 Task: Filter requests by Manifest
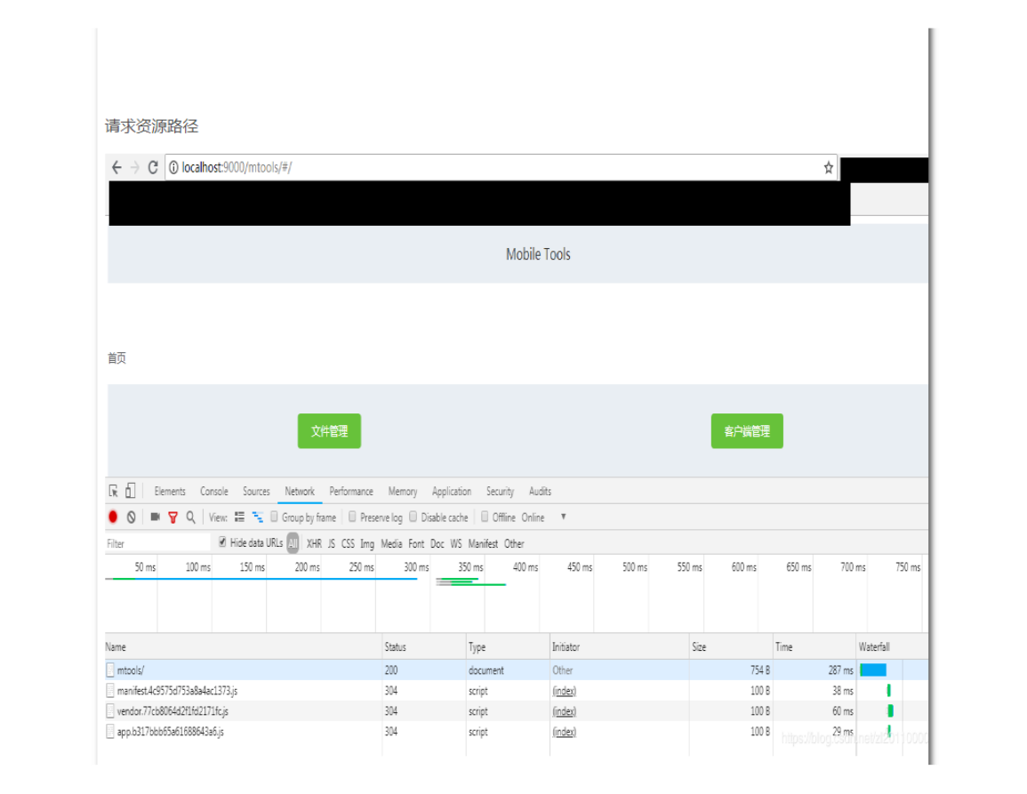(x=483, y=544)
